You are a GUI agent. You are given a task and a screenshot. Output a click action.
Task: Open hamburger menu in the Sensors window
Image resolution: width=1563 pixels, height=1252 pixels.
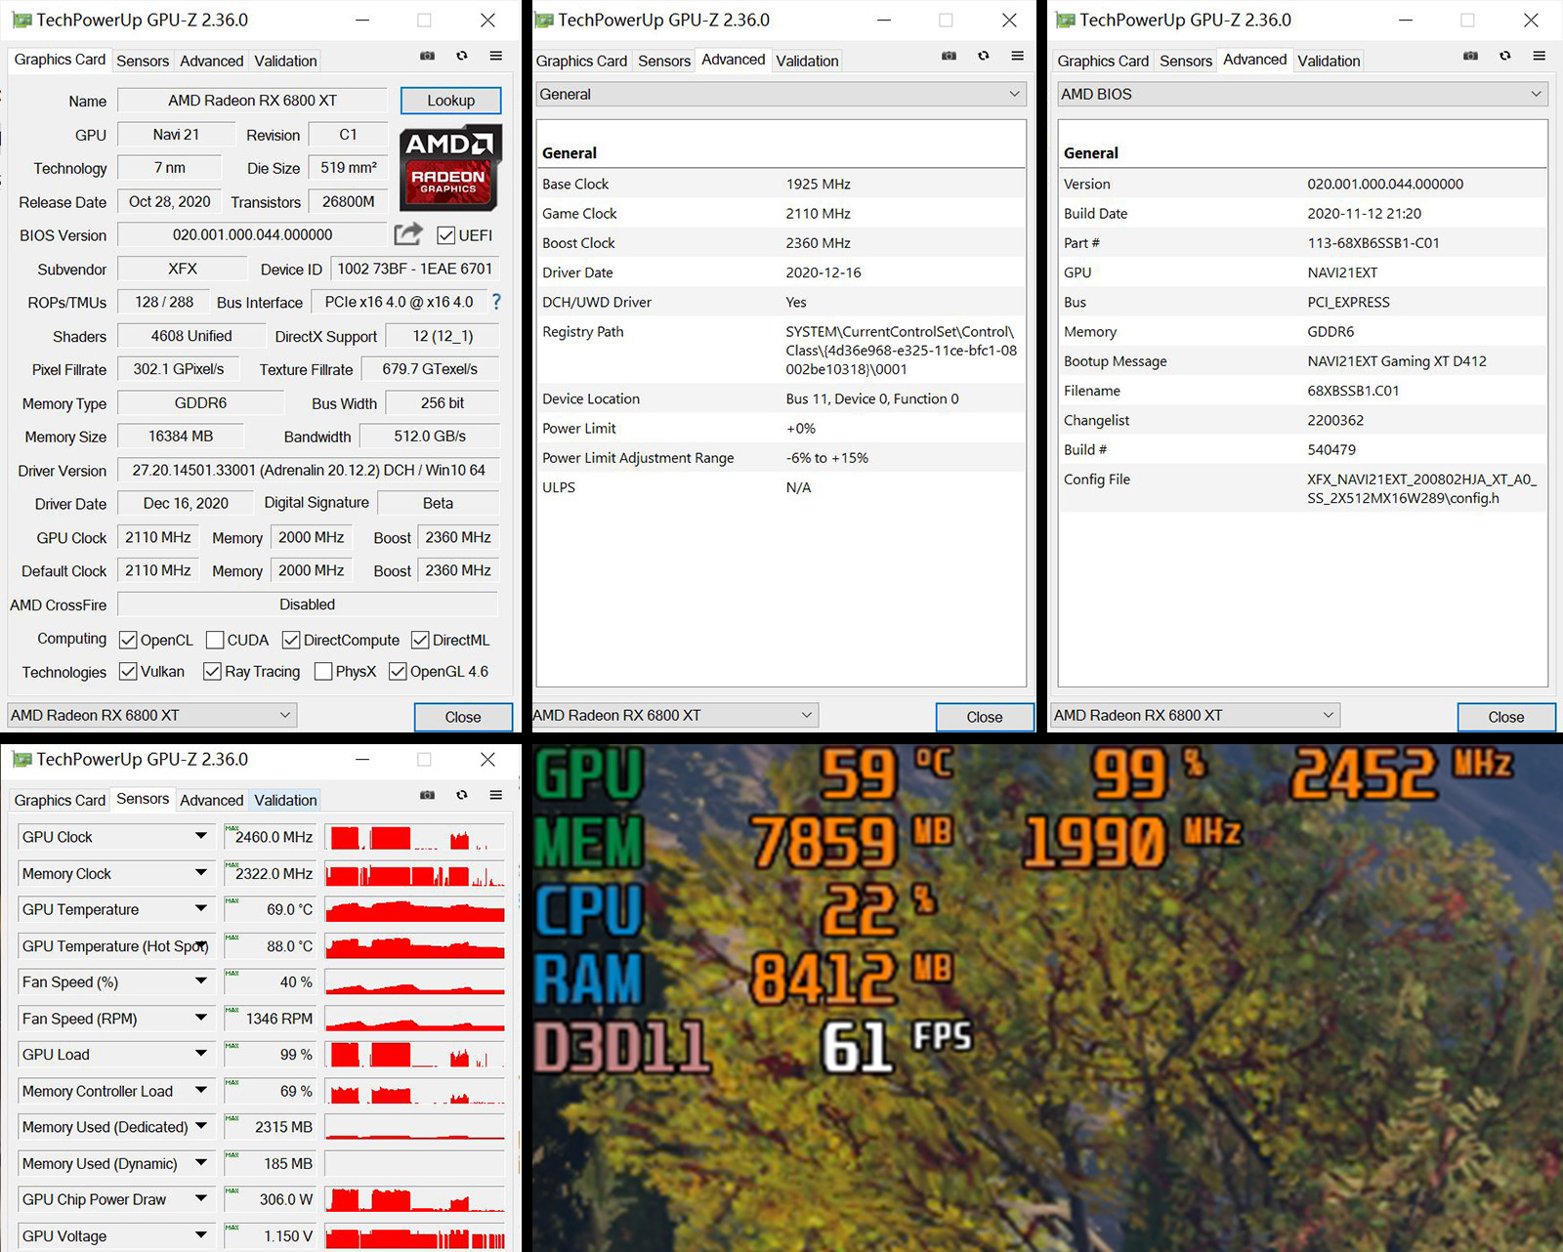[x=496, y=796]
